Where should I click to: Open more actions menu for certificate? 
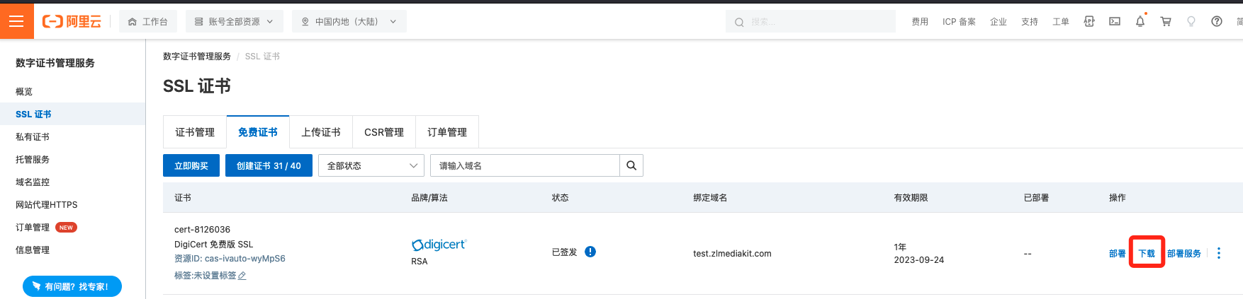click(x=1219, y=253)
